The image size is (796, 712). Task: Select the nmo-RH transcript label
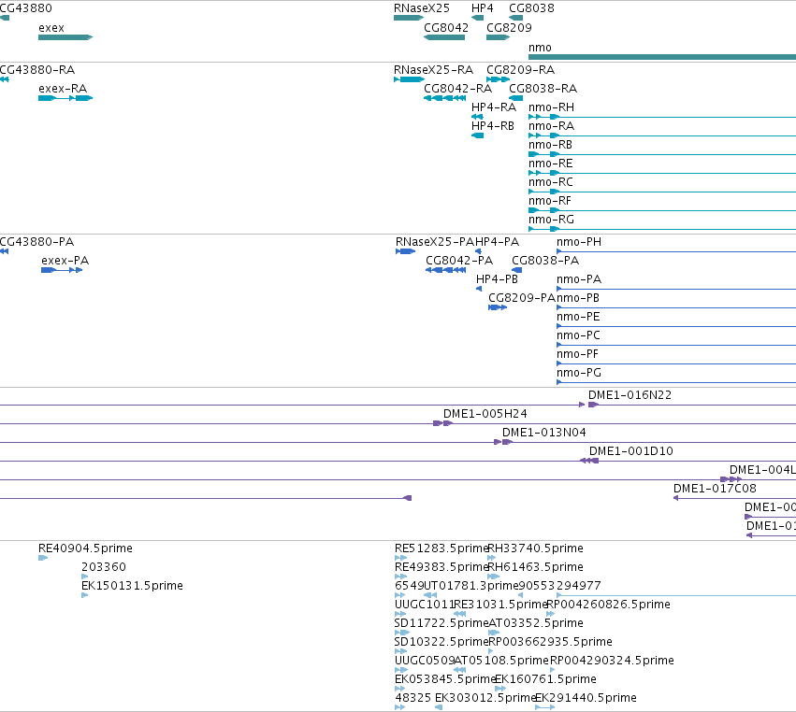click(551, 107)
